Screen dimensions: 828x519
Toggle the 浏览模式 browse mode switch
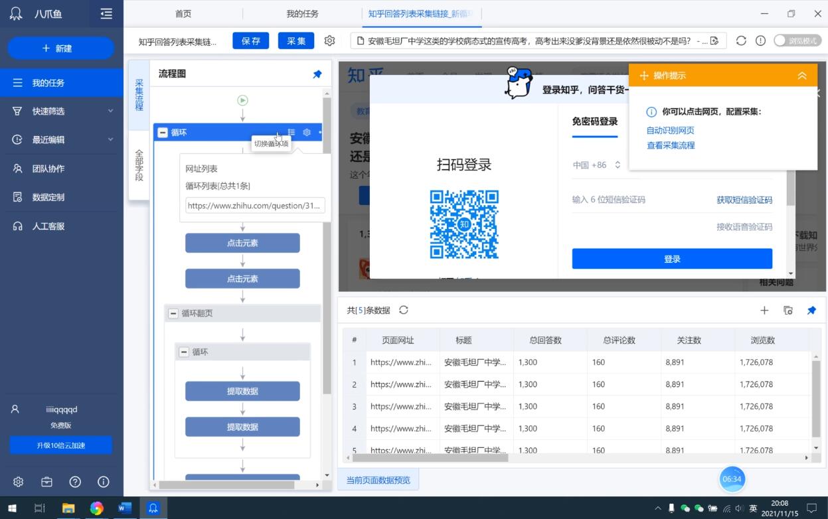click(x=797, y=40)
